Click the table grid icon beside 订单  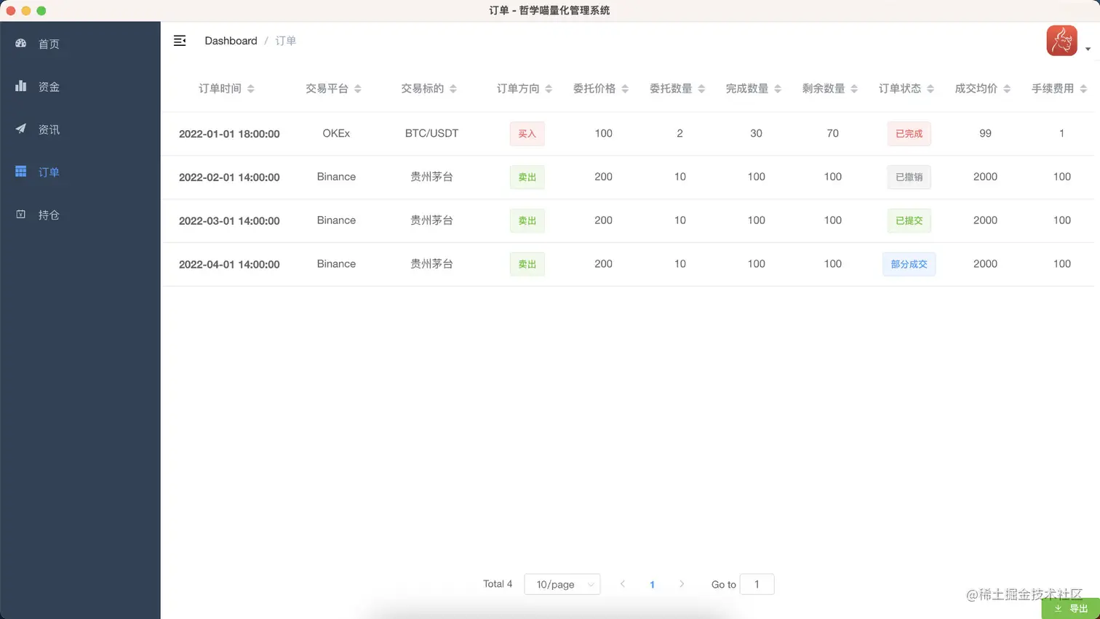tap(20, 172)
